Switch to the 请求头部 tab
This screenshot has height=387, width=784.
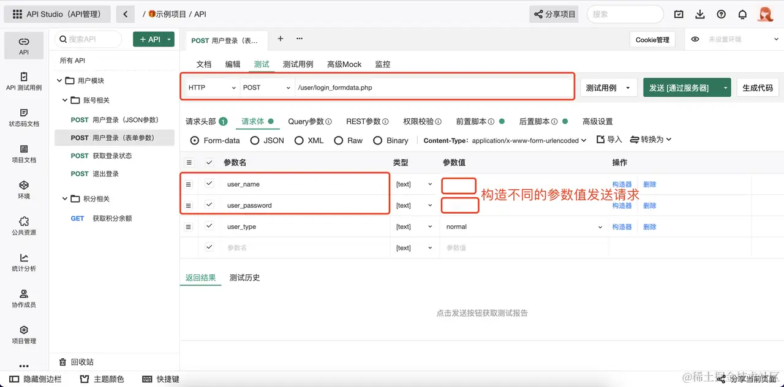206,121
